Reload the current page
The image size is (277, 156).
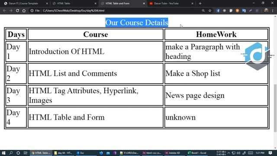[x=17, y=10]
